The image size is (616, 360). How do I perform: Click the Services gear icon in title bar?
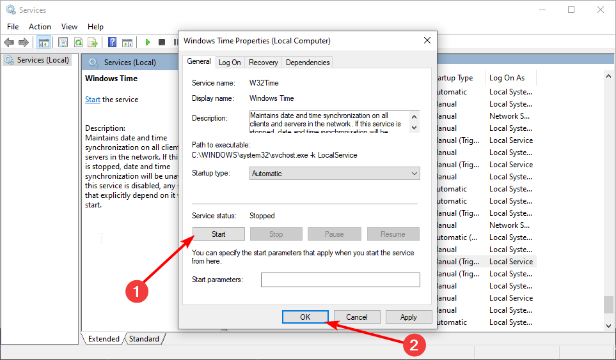pos(11,10)
